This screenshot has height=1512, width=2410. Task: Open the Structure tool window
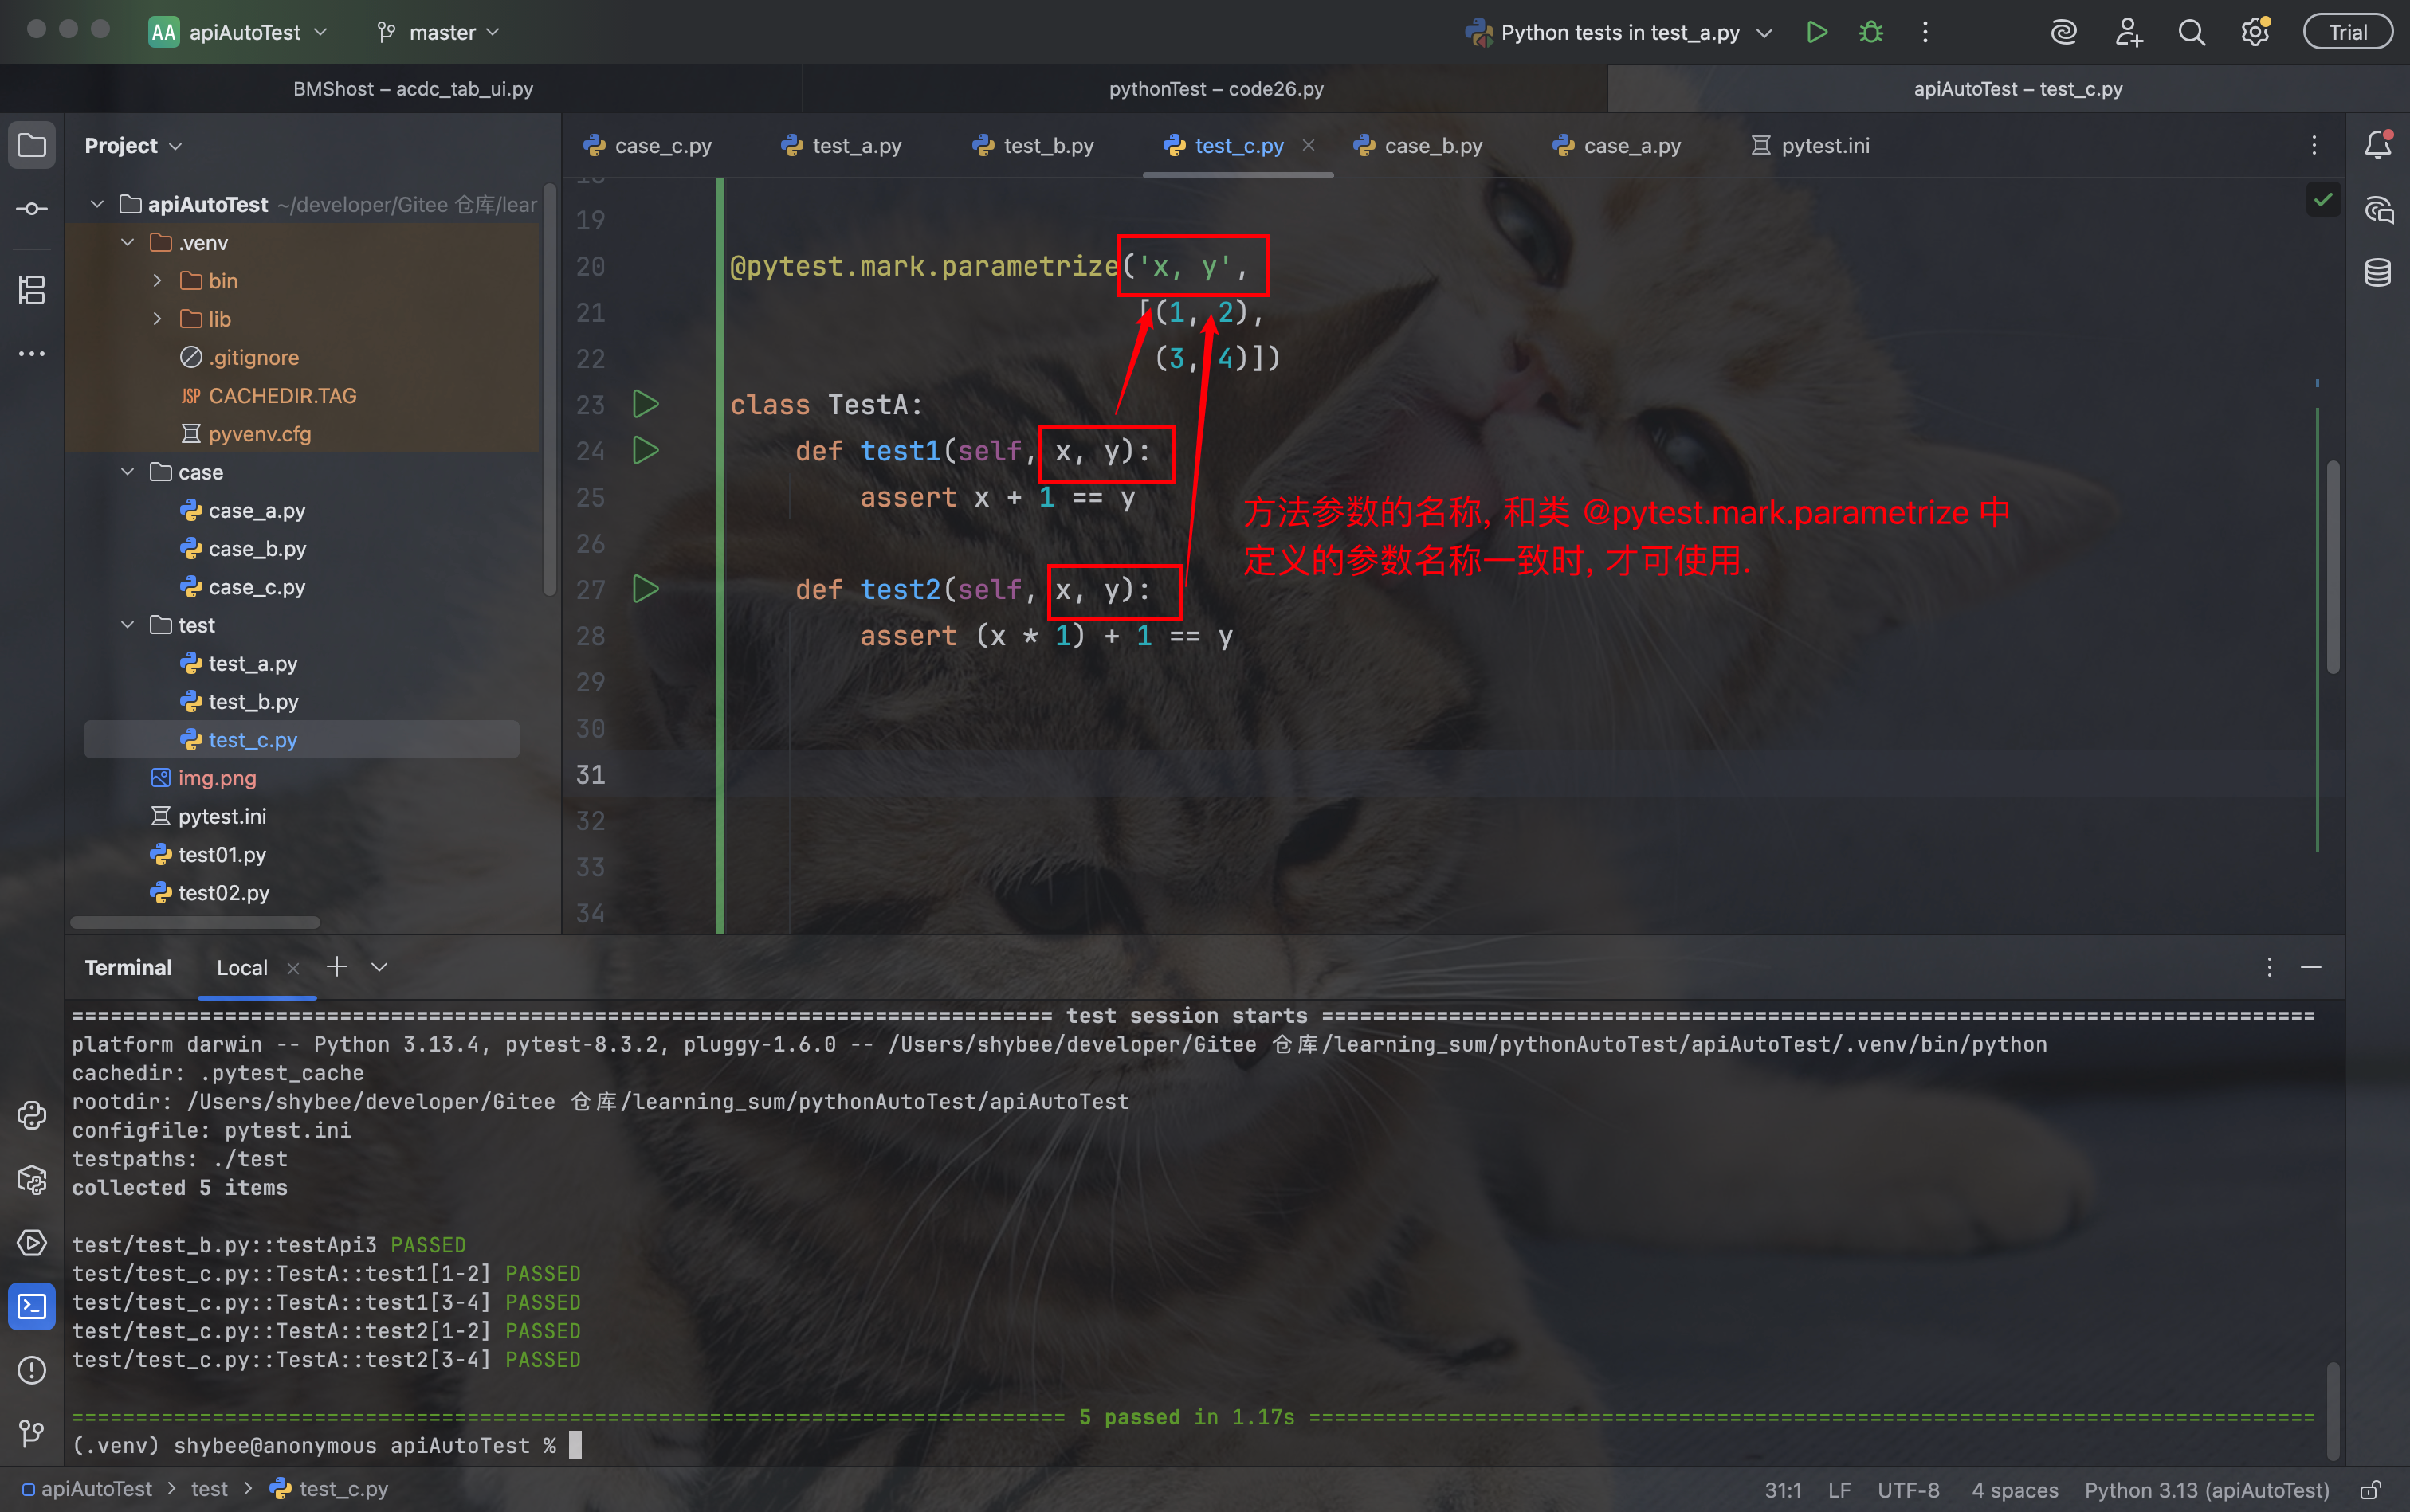[x=32, y=290]
